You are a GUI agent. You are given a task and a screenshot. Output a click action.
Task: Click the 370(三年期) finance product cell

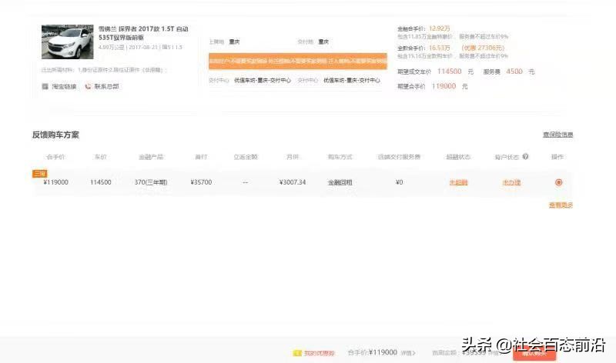point(151,182)
